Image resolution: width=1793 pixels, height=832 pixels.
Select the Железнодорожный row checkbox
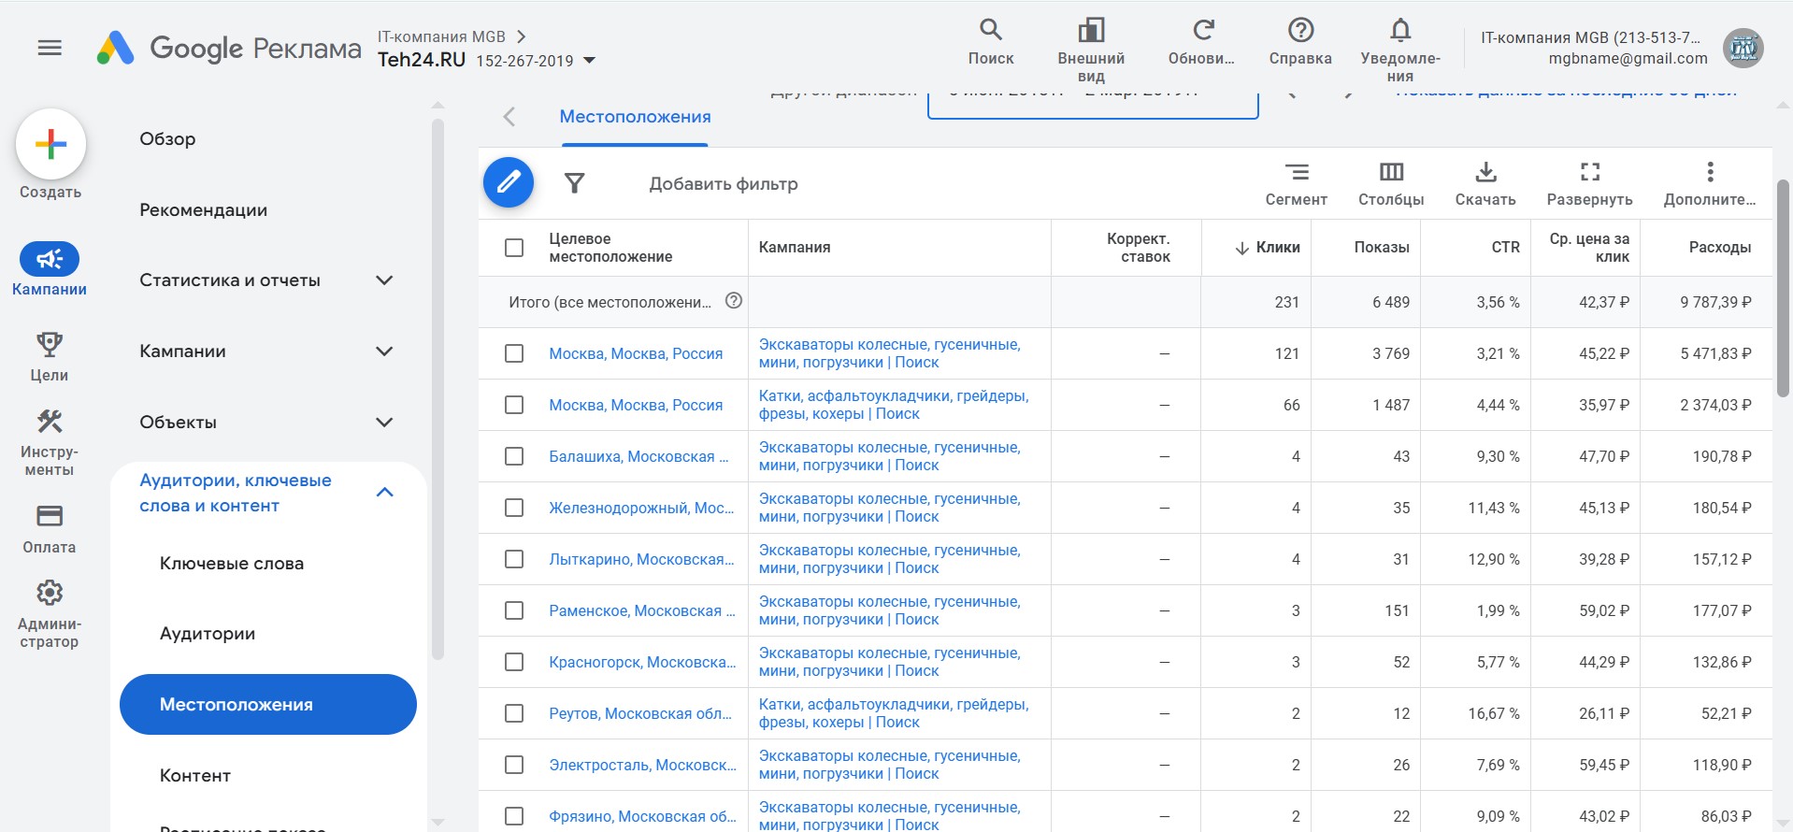(x=514, y=508)
